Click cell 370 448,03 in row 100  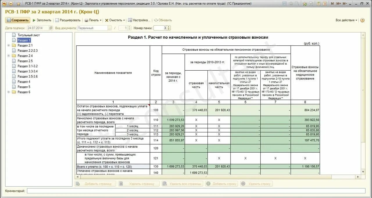point(196,110)
